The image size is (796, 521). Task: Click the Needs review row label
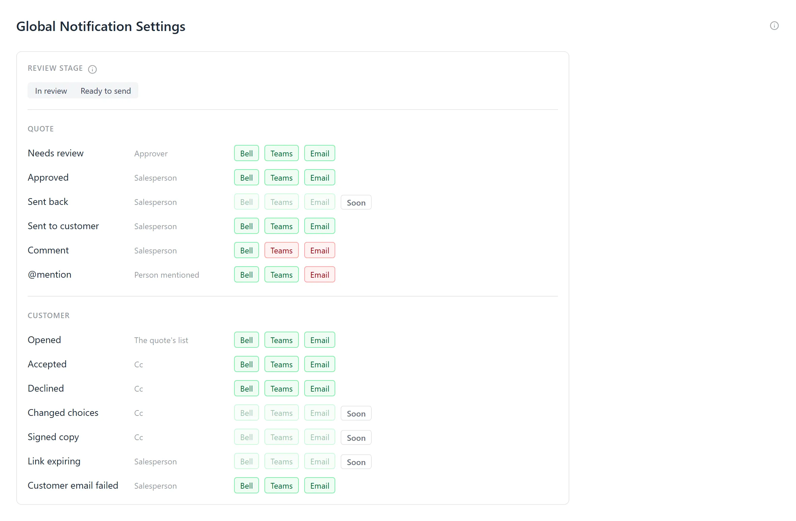pos(56,153)
